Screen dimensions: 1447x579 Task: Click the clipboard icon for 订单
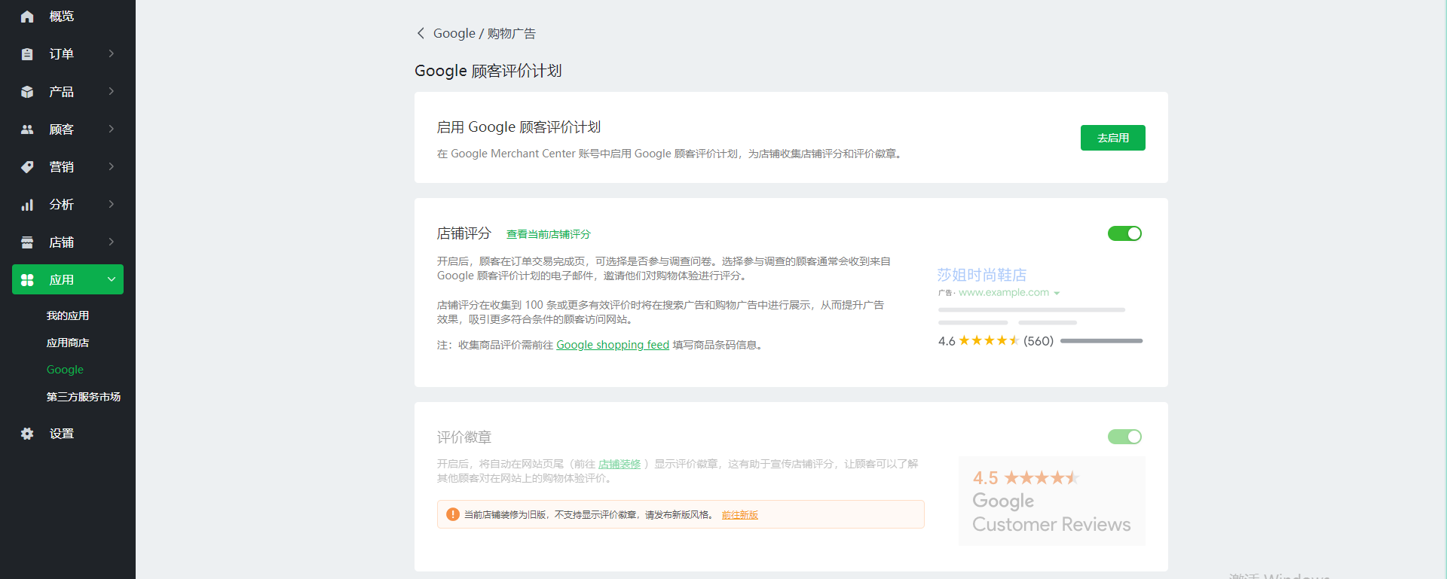27,54
